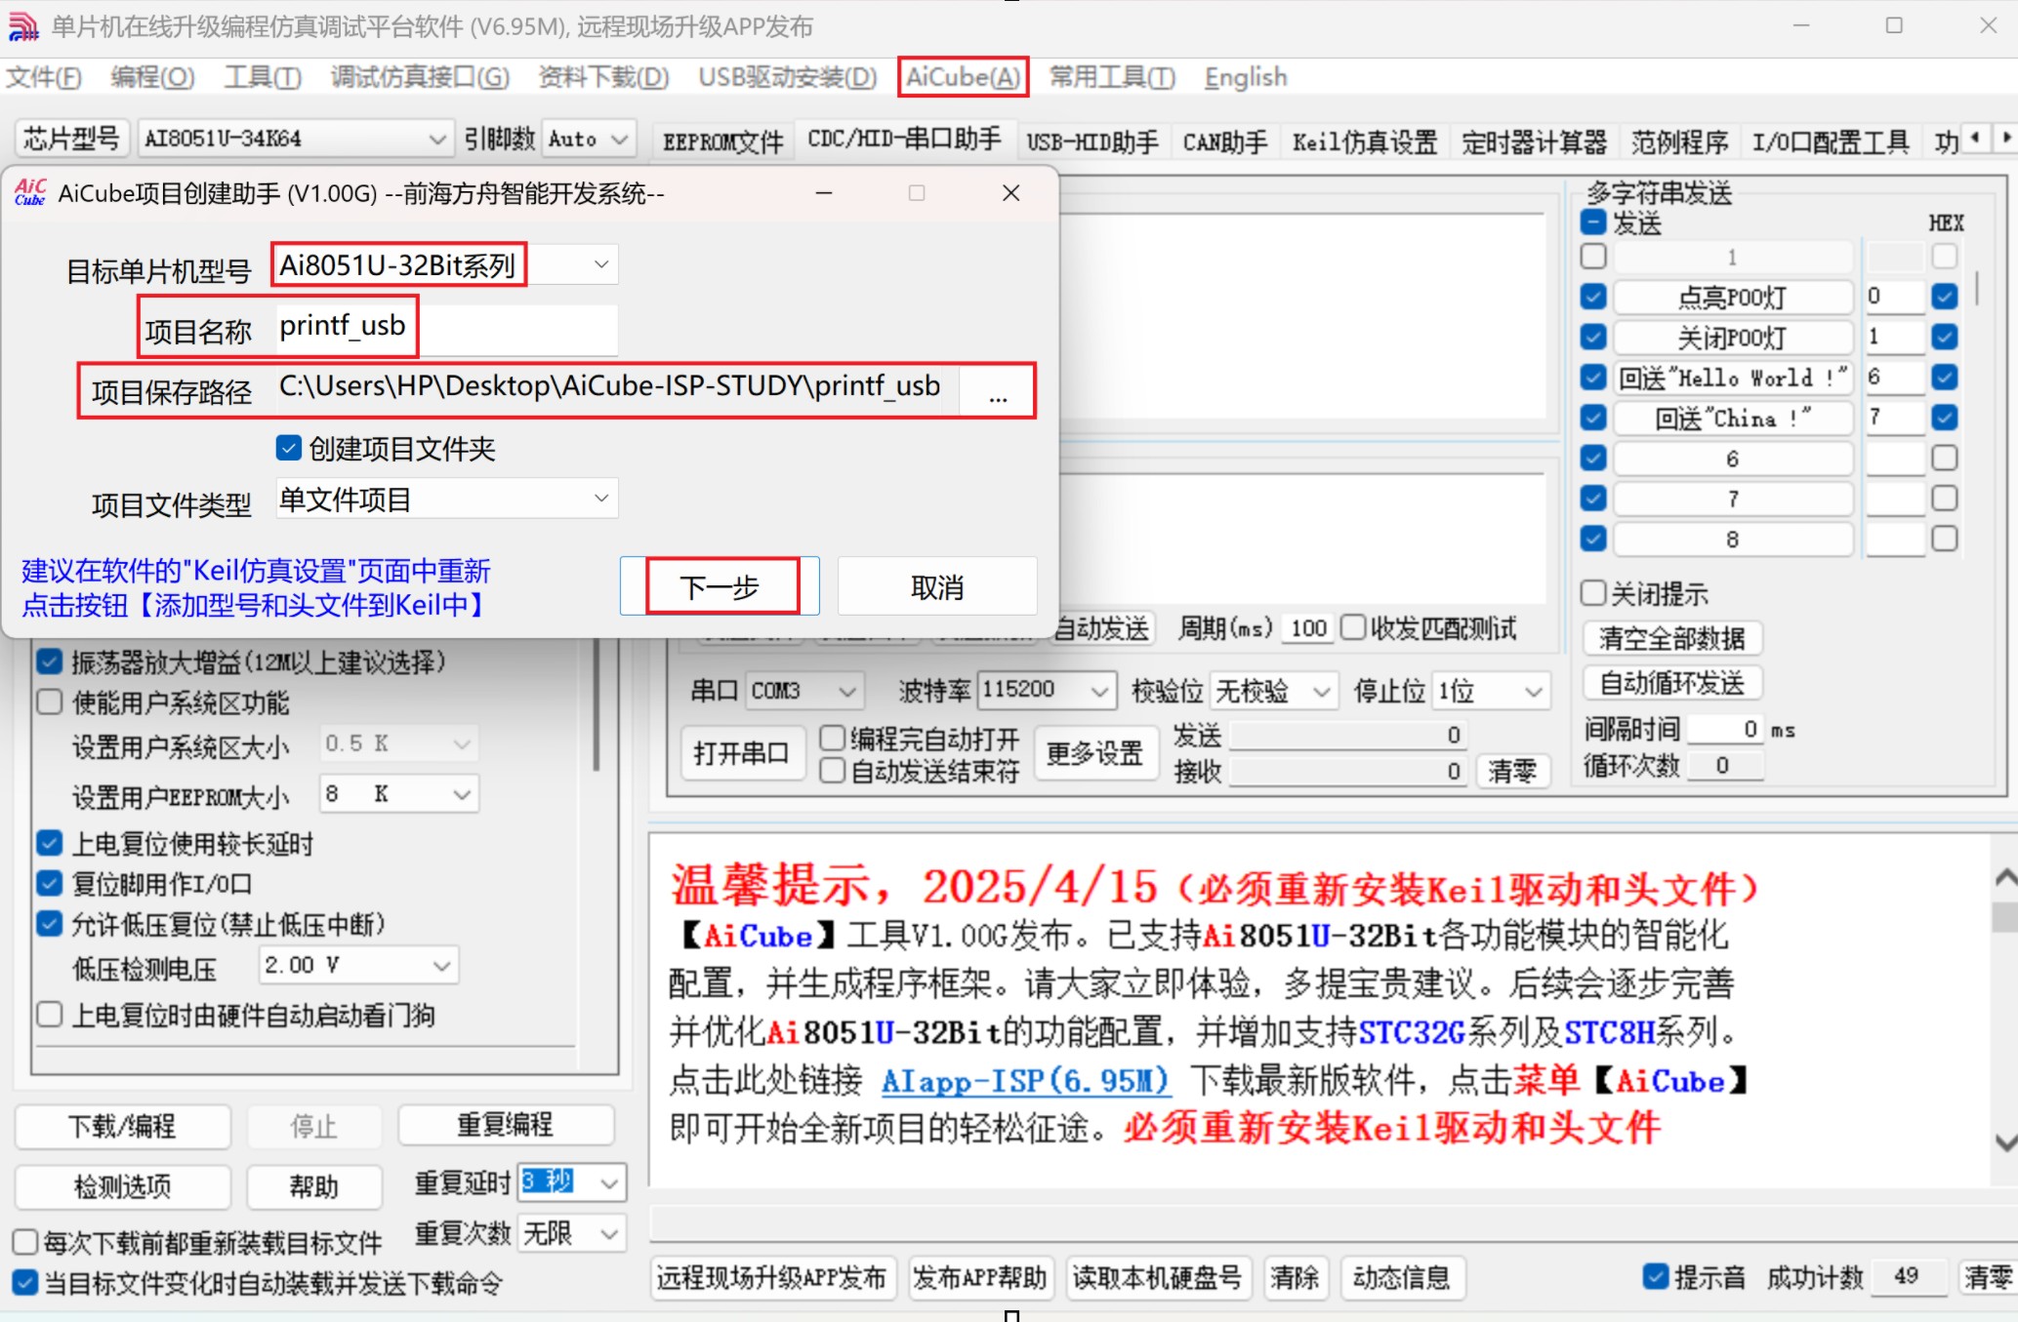Toggle 提示音 checkbox
Viewport: 2018px width, 1322px height.
coord(1655,1276)
